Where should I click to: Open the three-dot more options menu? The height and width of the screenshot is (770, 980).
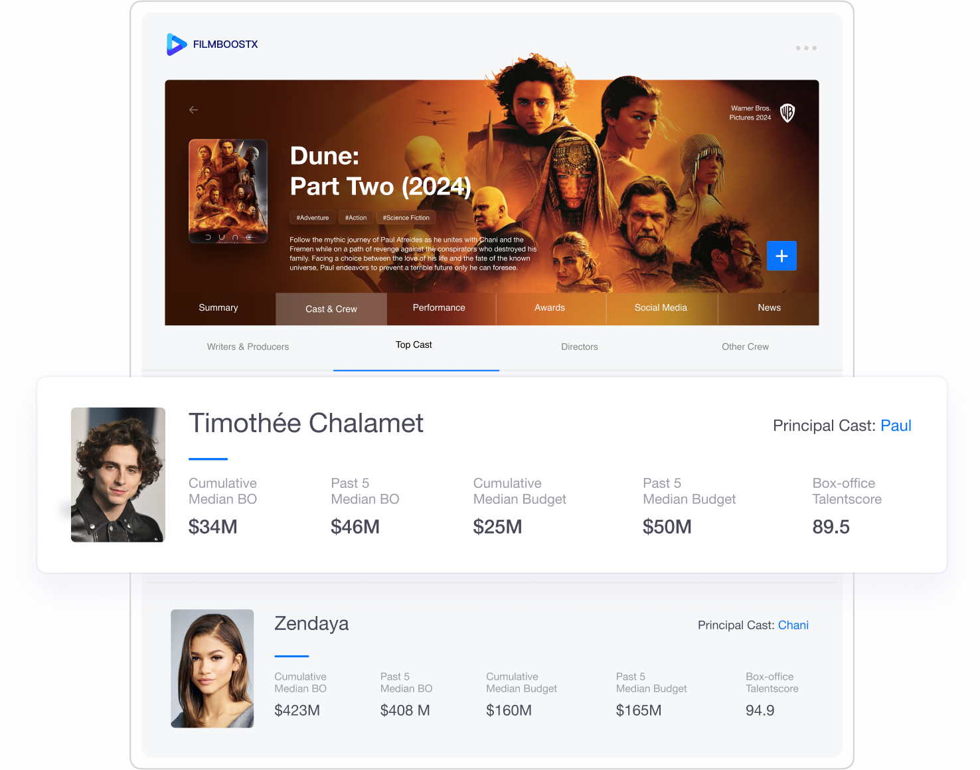click(806, 48)
